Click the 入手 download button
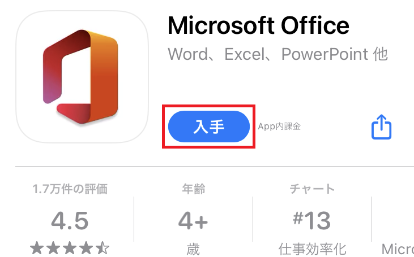 209,127
